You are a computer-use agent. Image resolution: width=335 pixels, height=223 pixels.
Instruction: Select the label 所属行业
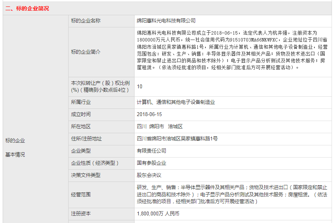coord(81,102)
